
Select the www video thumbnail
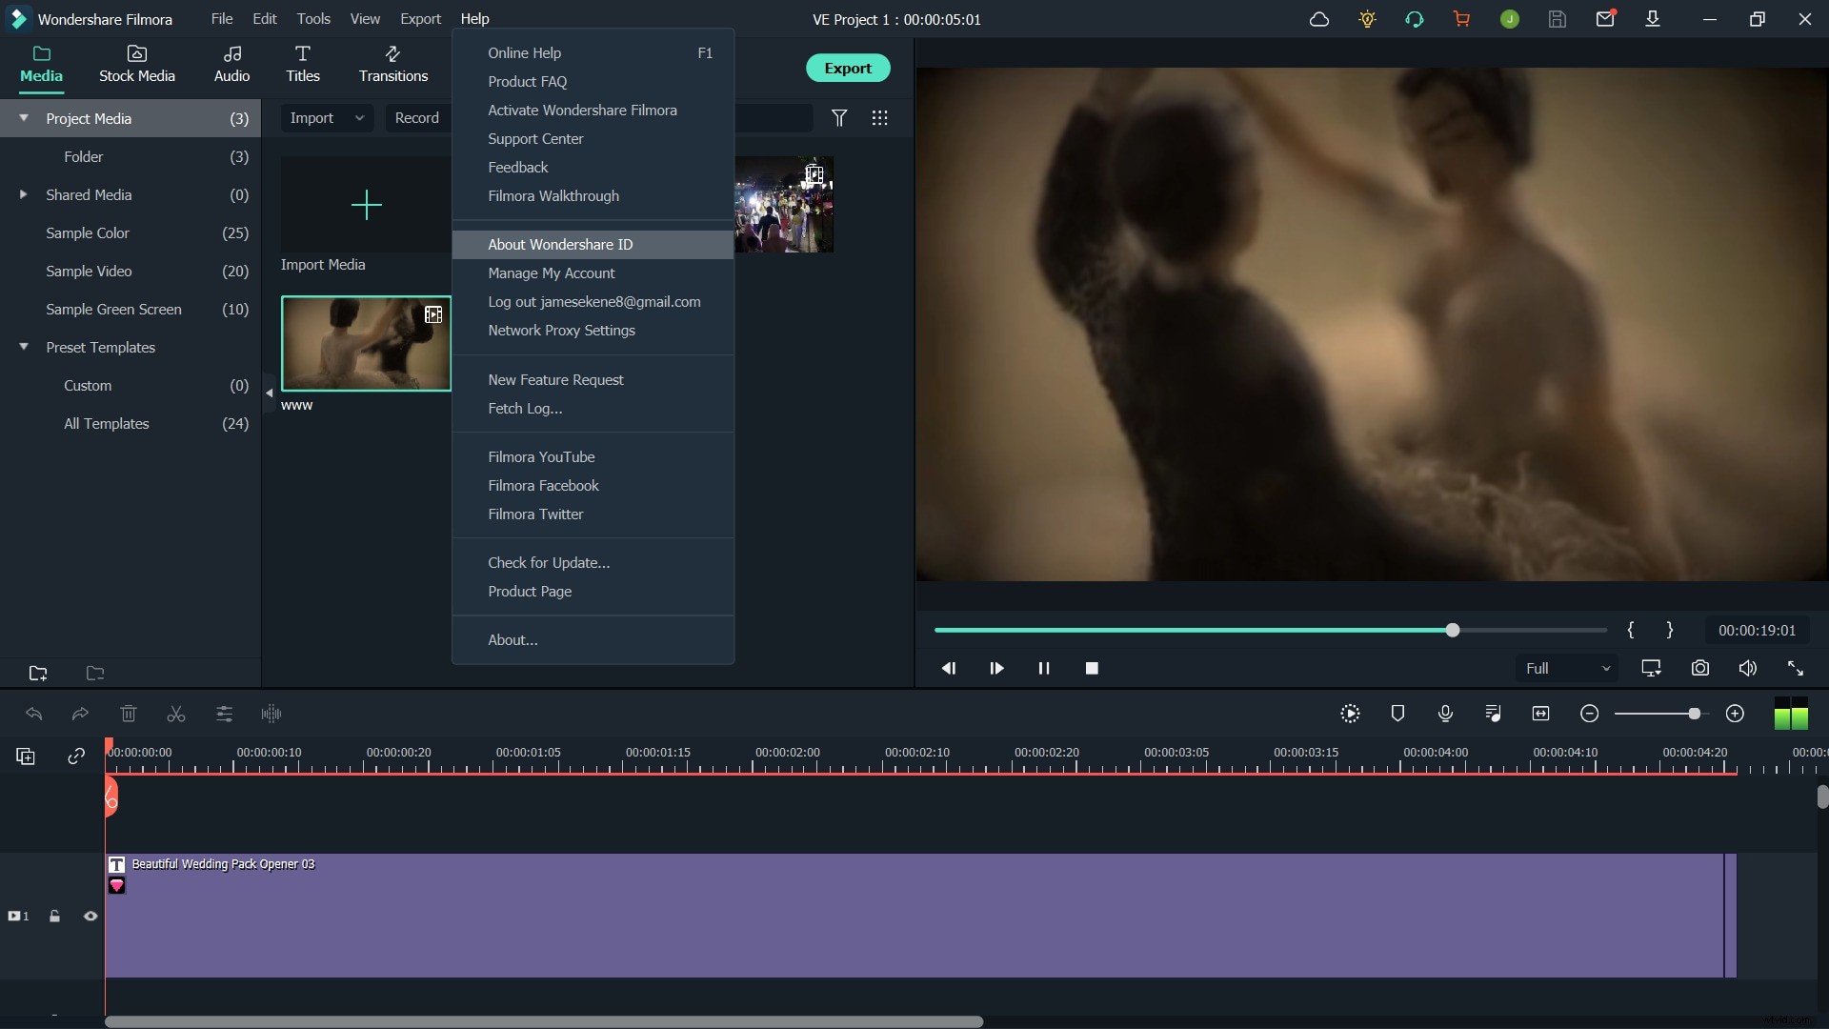click(x=366, y=344)
